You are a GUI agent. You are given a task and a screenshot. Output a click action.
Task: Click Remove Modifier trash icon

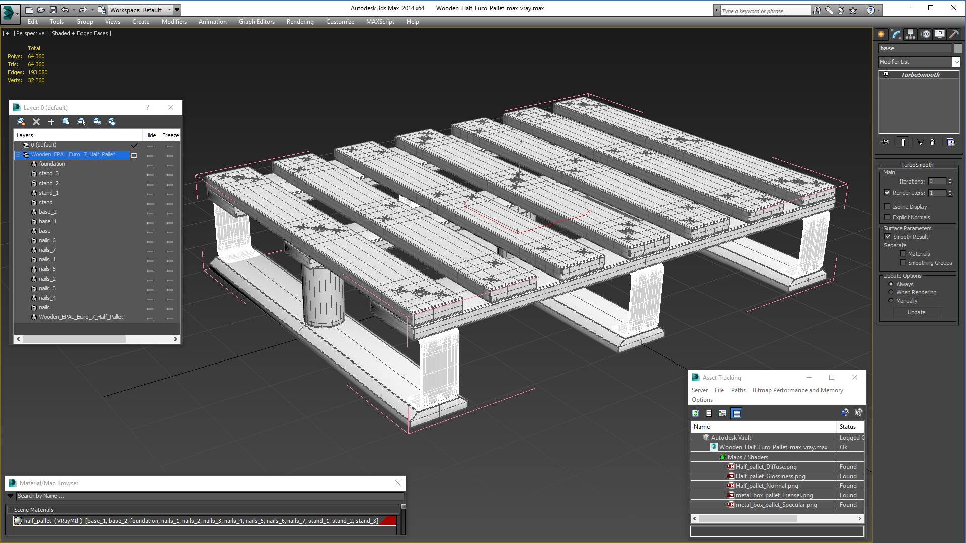click(933, 142)
